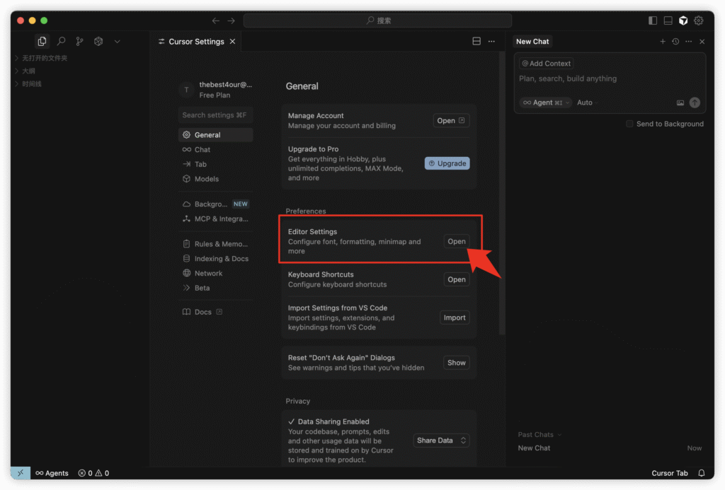This screenshot has width=725, height=490.
Task: Enable the Send to Background checkbox
Action: 629,124
